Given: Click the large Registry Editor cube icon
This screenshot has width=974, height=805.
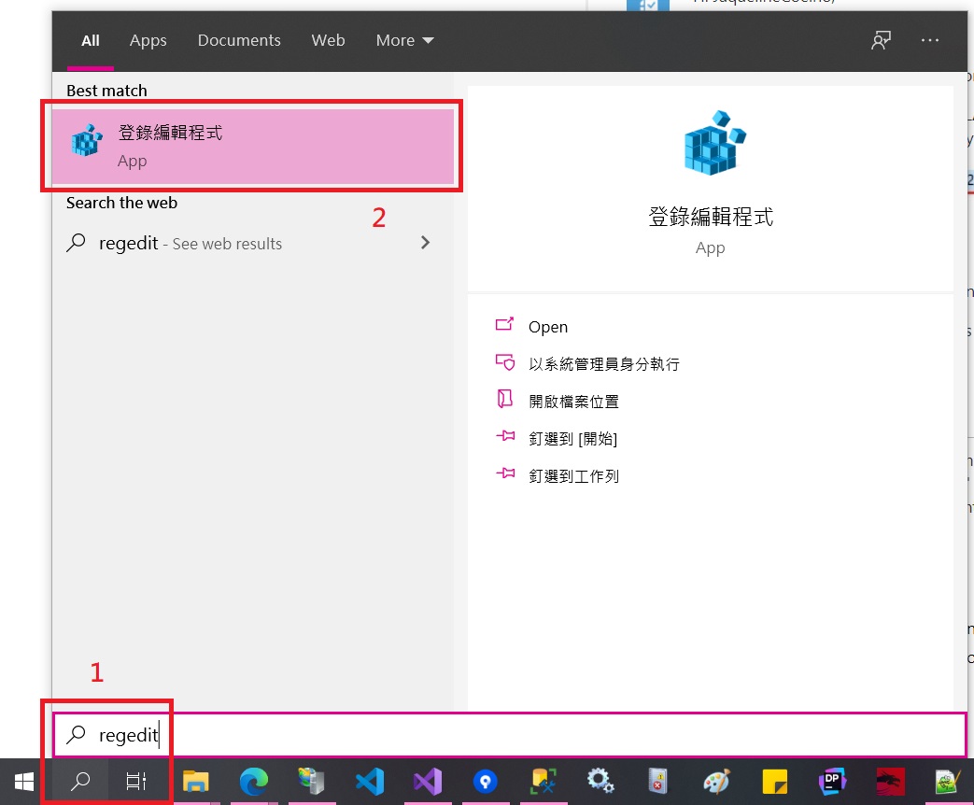Looking at the screenshot, I should point(713,143).
